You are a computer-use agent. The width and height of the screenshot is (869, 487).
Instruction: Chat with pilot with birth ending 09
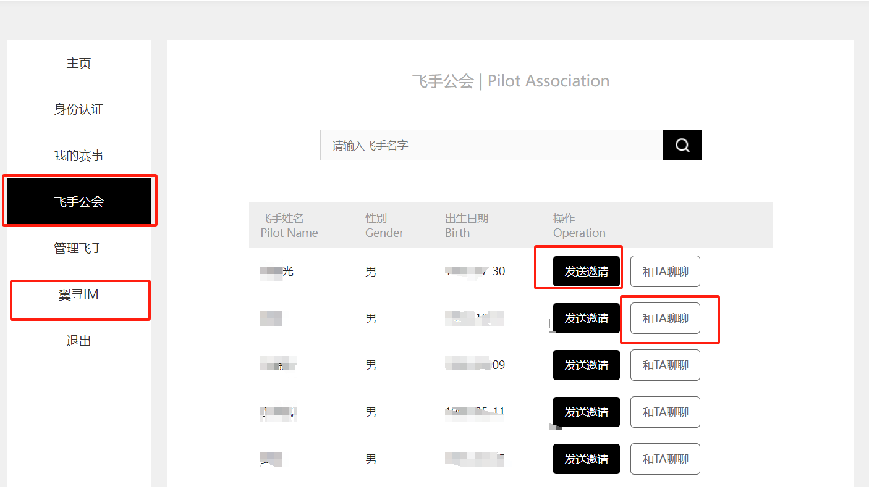(665, 365)
